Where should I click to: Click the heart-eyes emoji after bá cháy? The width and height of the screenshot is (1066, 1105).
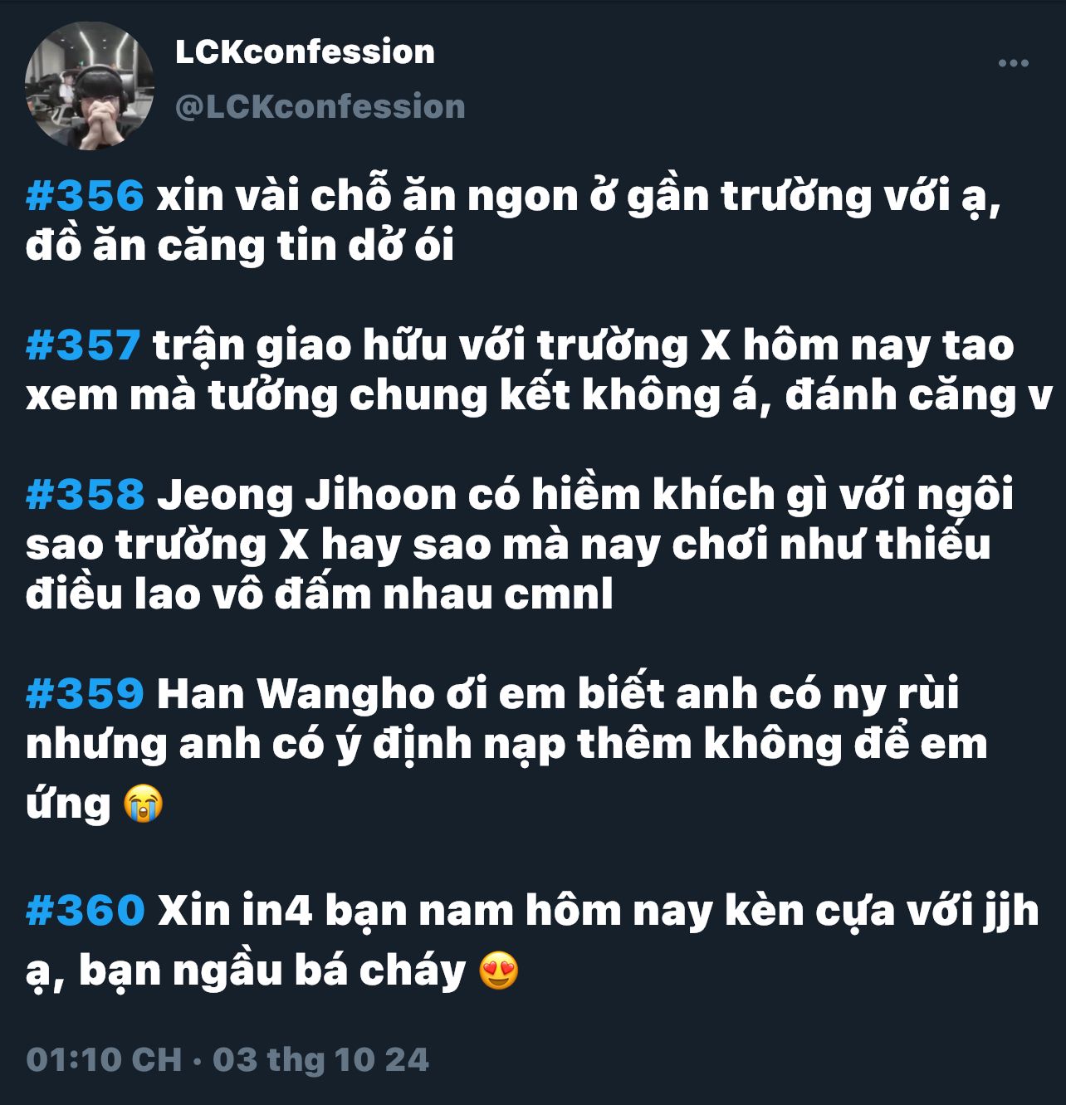[x=499, y=971]
